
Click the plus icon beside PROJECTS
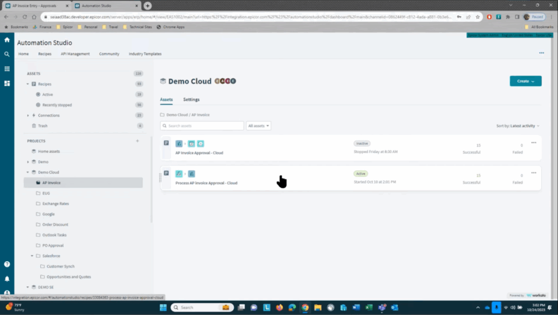pyautogui.click(x=137, y=141)
